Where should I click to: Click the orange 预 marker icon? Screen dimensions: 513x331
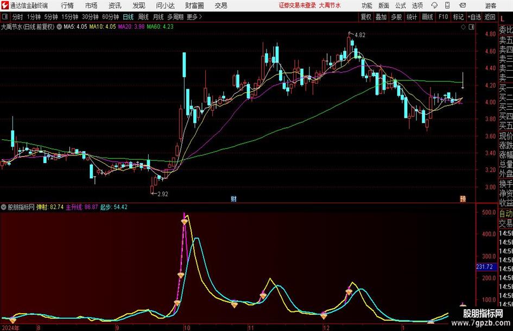pos(463,198)
